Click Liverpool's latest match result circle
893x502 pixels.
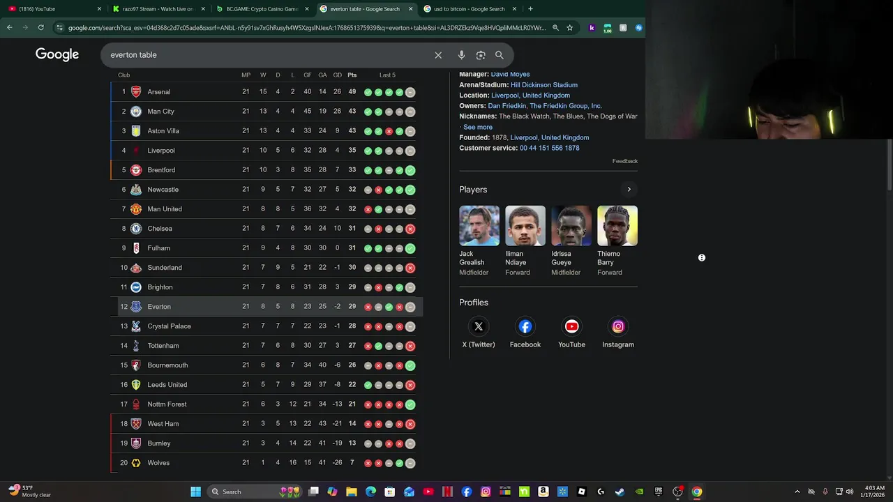pos(410,151)
